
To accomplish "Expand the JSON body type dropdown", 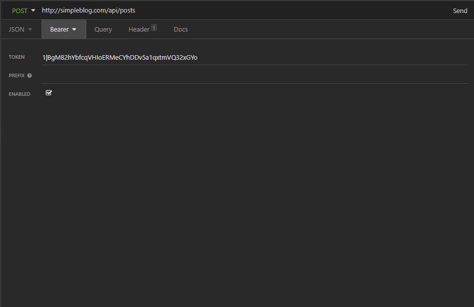I will tap(30, 29).
